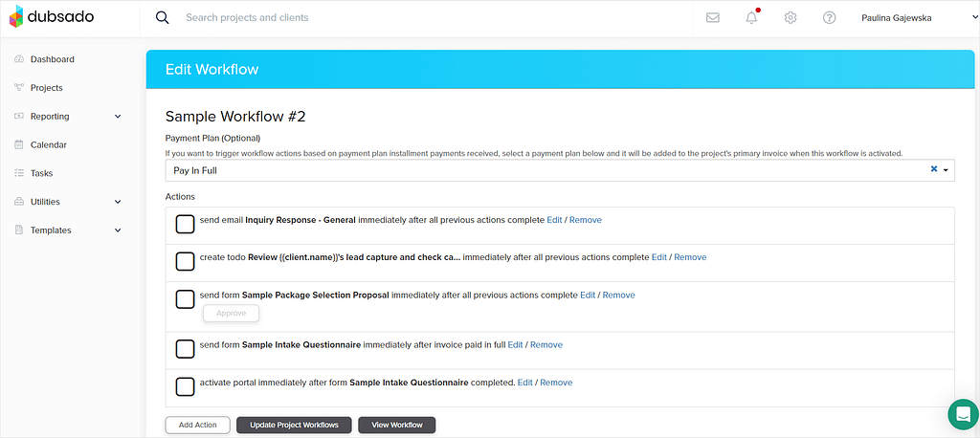This screenshot has width=980, height=438.
Task: Check the send form Sample Intake Questionnaire box
Action: coord(185,349)
